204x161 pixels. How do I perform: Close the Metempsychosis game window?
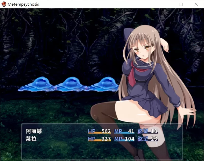(x=196, y=4)
